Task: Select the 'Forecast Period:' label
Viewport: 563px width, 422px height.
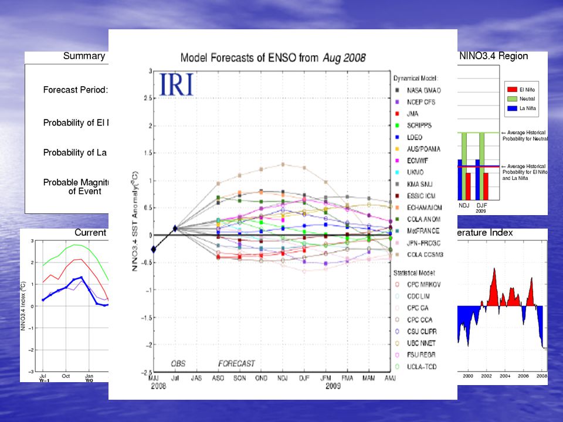Action: click(x=76, y=90)
